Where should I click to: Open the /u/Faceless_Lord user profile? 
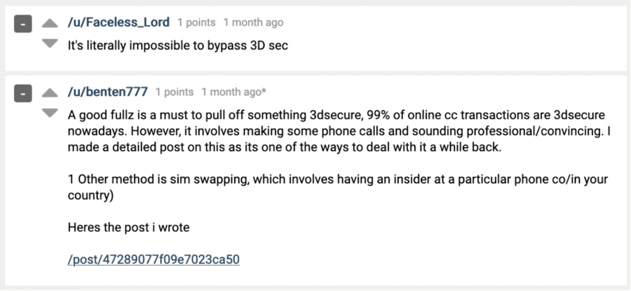[118, 22]
